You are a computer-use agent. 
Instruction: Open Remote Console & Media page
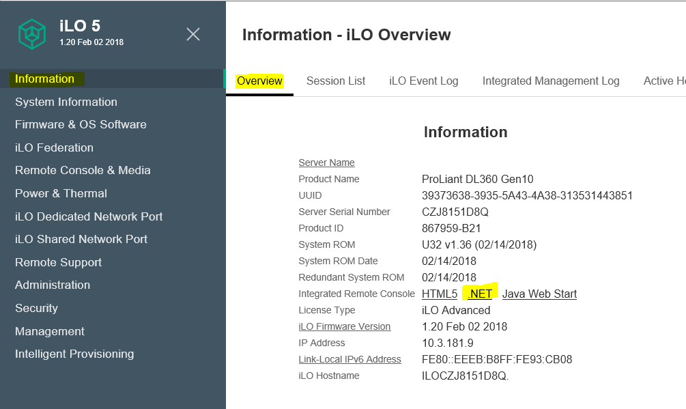pyautogui.click(x=83, y=170)
